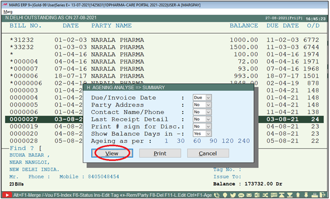Image resolution: width=330 pixels, height=199 pixels.
Task: Click balance amount 1500.00
Action: (x=244, y=47)
